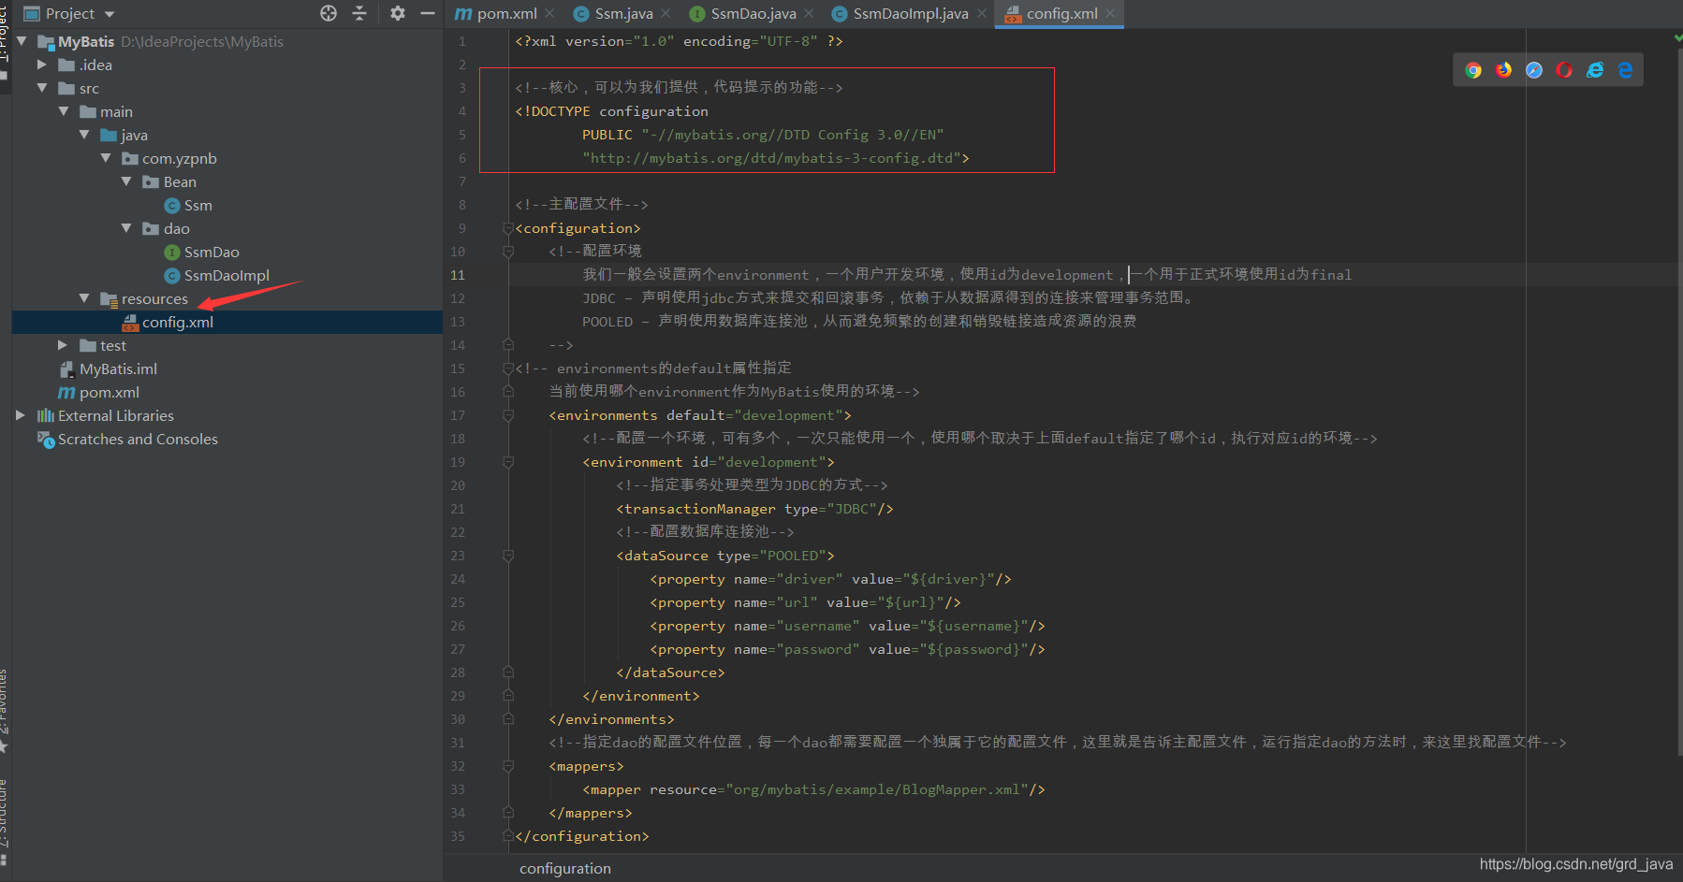Open the Structure tool window tab

coord(5,823)
